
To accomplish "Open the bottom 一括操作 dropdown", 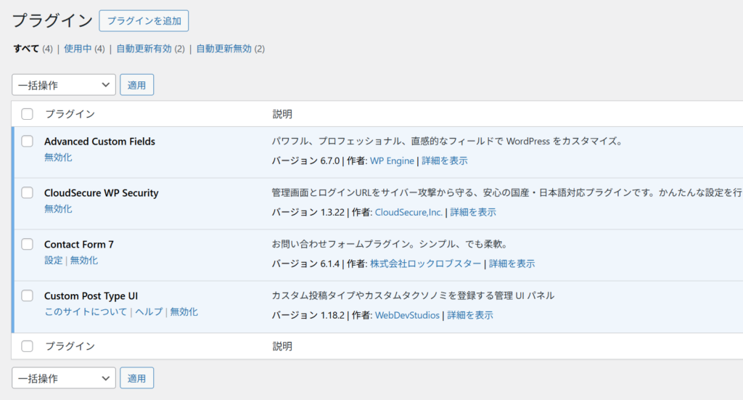I will [x=64, y=378].
